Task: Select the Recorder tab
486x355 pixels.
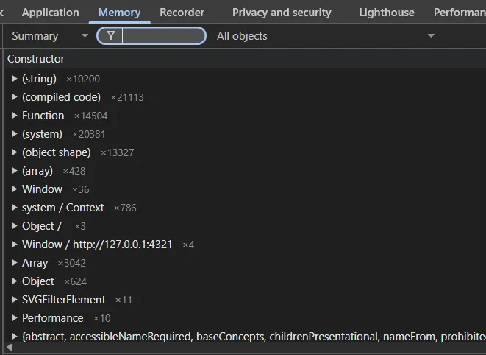Action: (x=182, y=13)
